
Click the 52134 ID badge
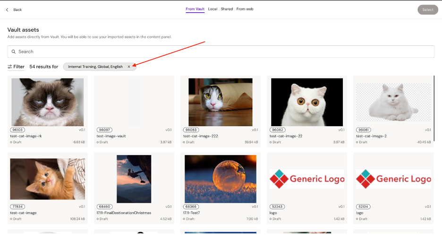(363, 207)
